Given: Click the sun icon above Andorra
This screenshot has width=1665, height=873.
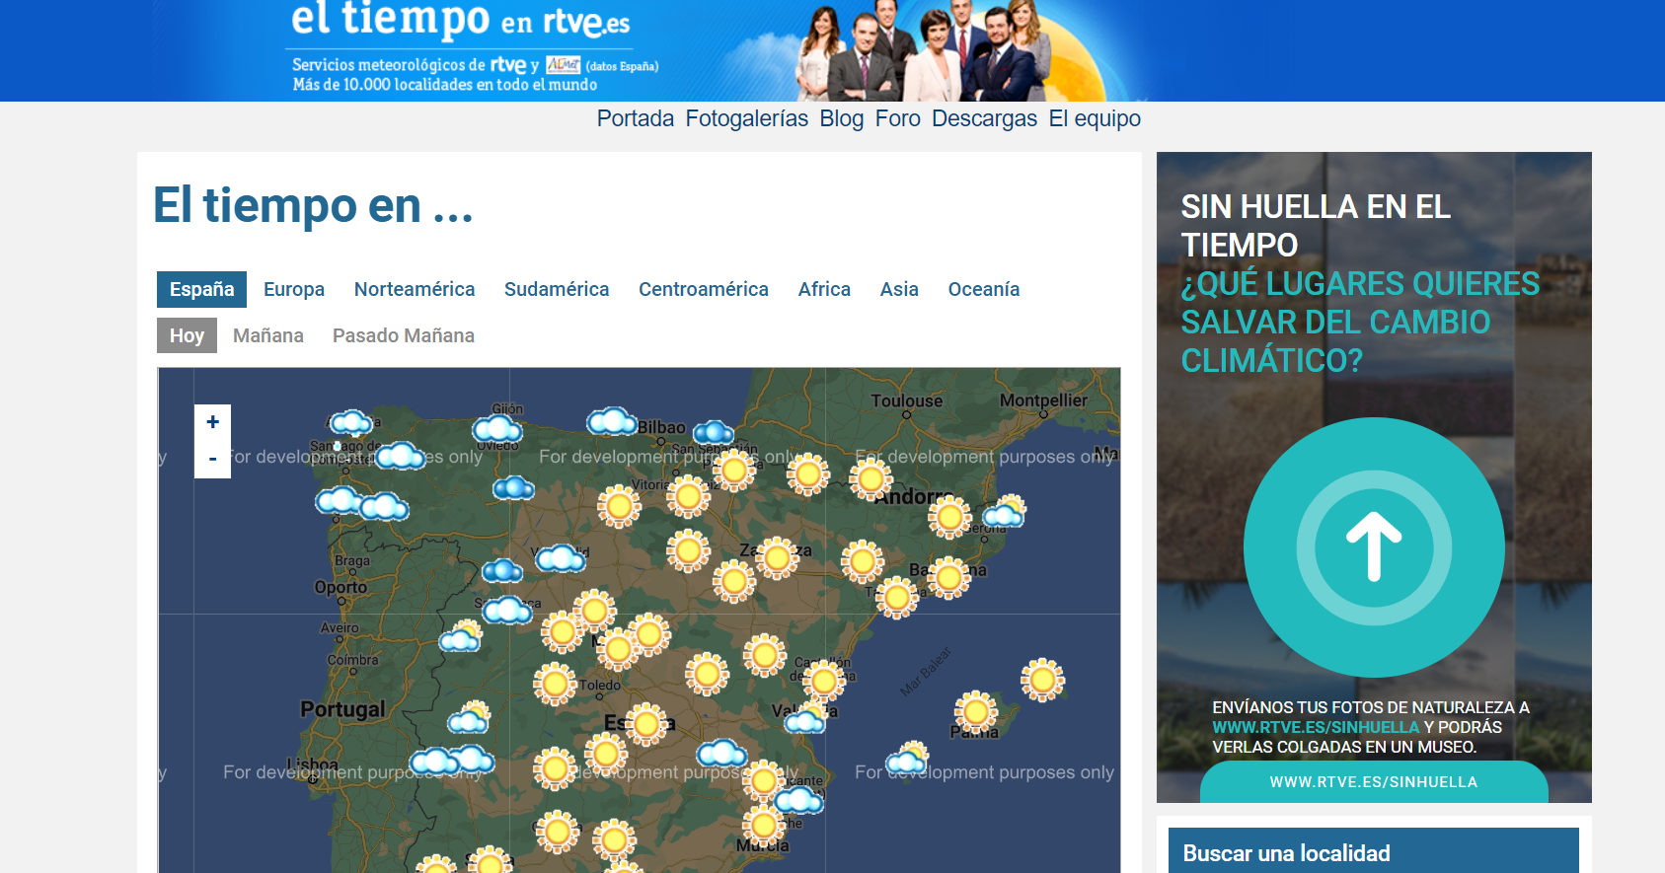Looking at the screenshot, I should [x=870, y=479].
